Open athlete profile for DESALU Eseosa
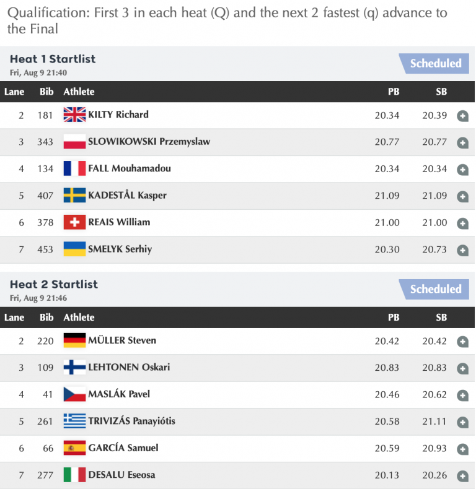Viewport: 476px width, 489px height. (x=121, y=475)
